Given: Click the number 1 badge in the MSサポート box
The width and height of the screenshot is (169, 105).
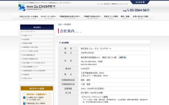Looking at the screenshot, I should pyautogui.click(x=24, y=98).
